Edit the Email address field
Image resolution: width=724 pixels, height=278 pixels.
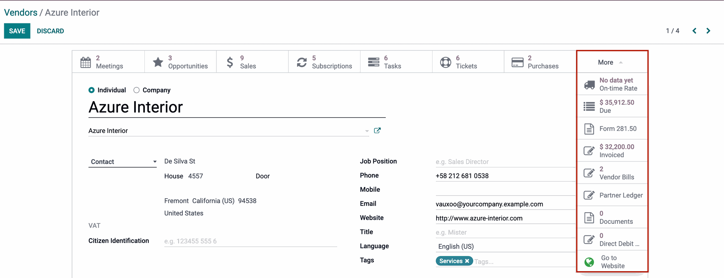[506, 204]
